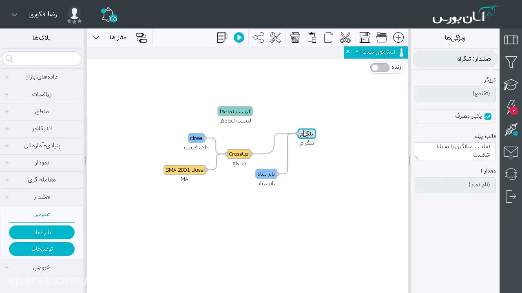The height and width of the screenshot is (293, 522).
Task: Click the blocks search input field
Action: click(42, 59)
